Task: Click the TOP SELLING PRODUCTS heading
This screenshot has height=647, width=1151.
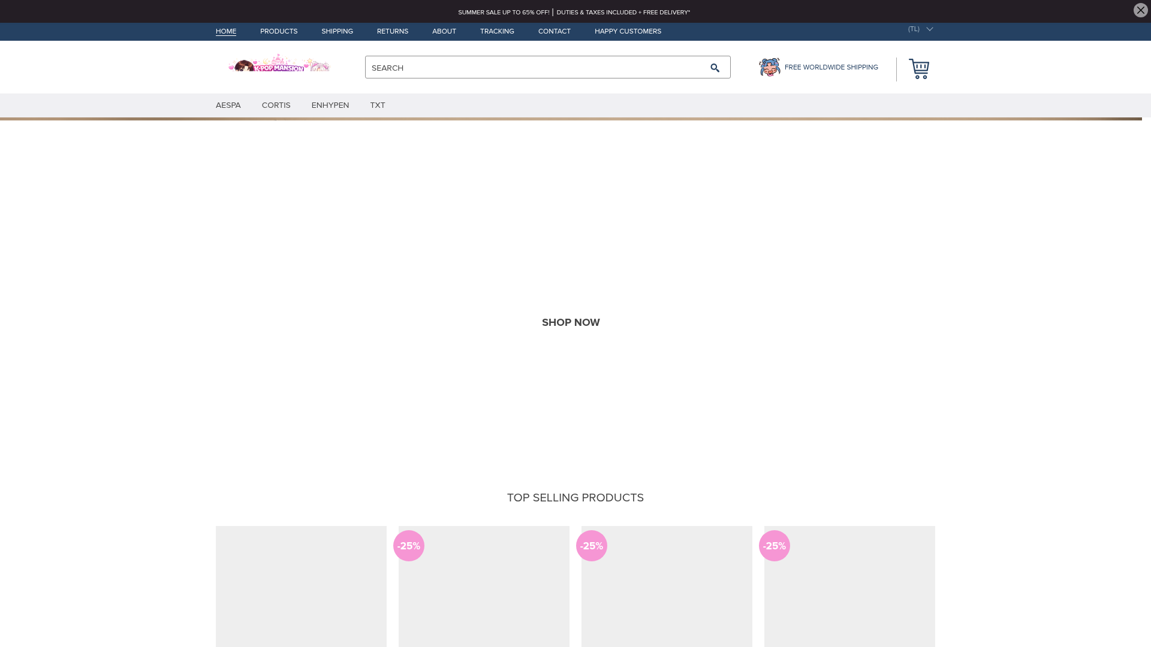Action: tap(575, 498)
